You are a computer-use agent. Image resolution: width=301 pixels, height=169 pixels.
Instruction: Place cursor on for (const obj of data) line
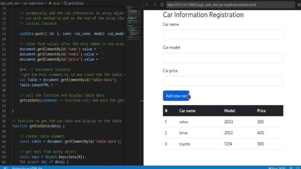tap(44, 162)
